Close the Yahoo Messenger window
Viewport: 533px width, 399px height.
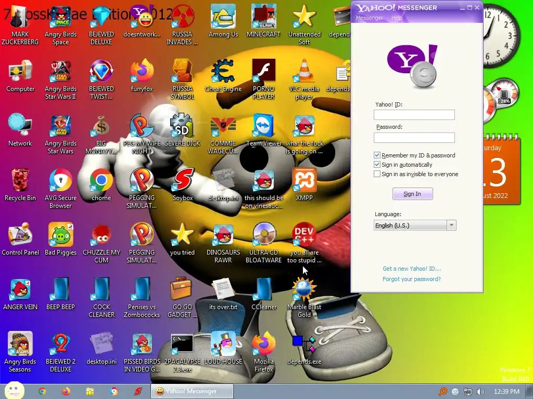click(477, 7)
